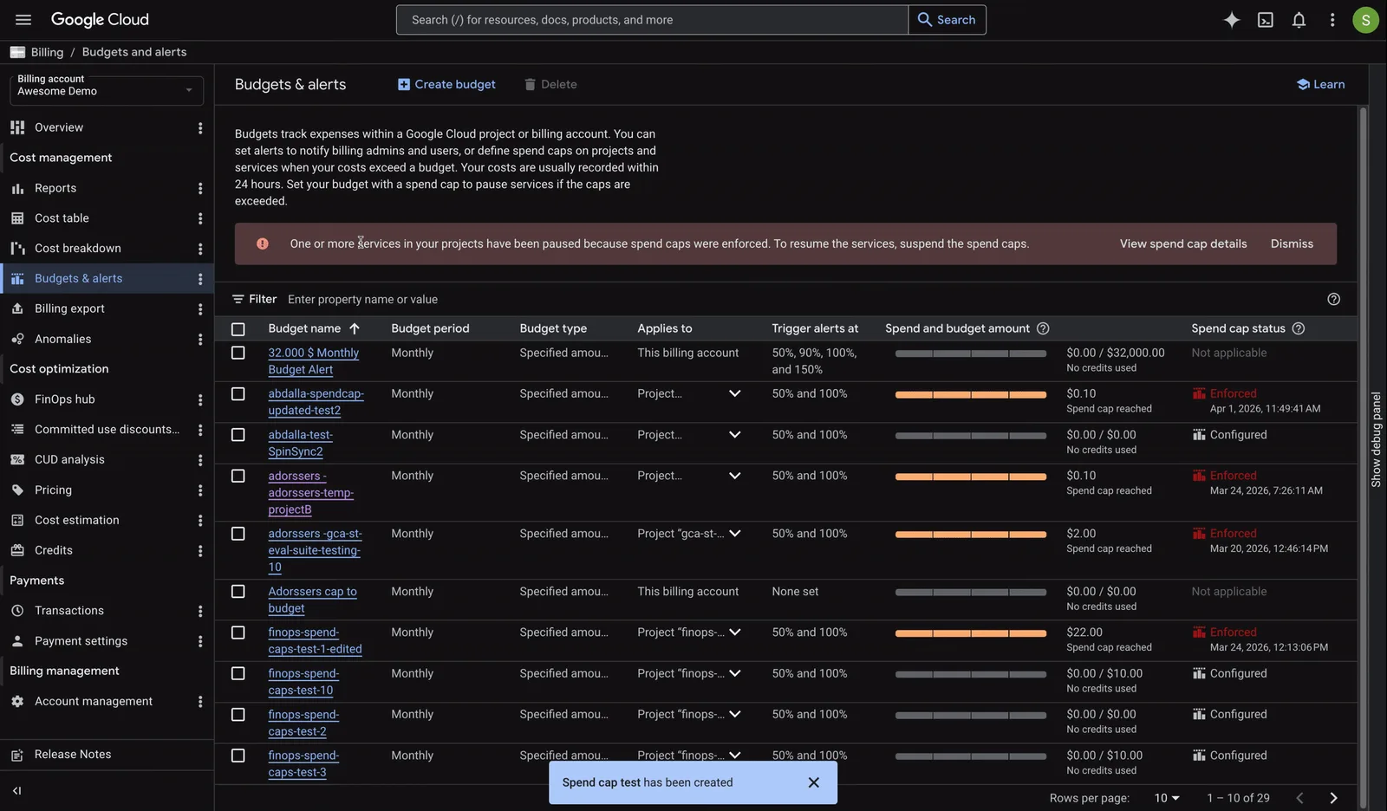The width and height of the screenshot is (1387, 811).
Task: Select the Adorssers cap to budget checkbox
Action: (238, 592)
